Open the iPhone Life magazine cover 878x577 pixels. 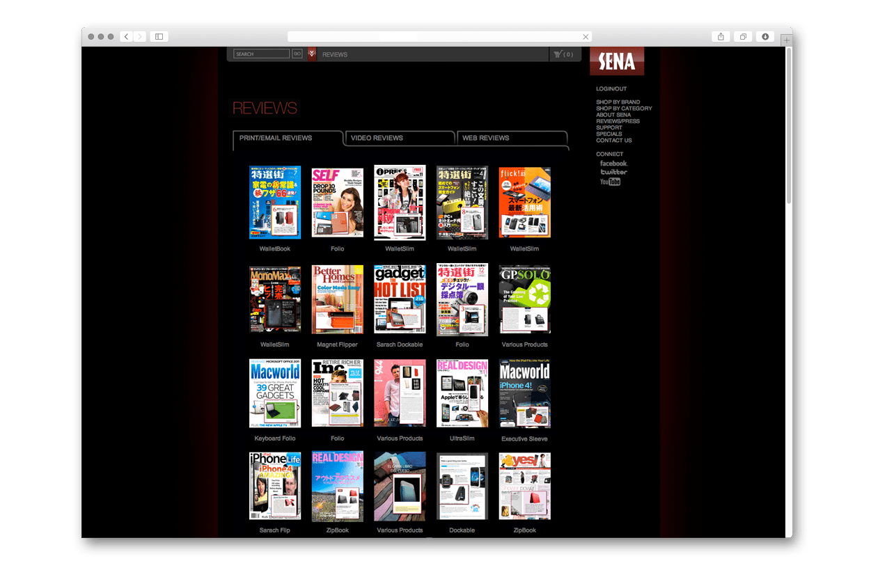tap(275, 486)
